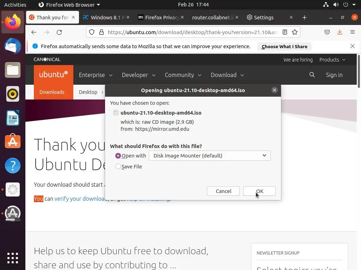Follow the verify your download link

81,199
